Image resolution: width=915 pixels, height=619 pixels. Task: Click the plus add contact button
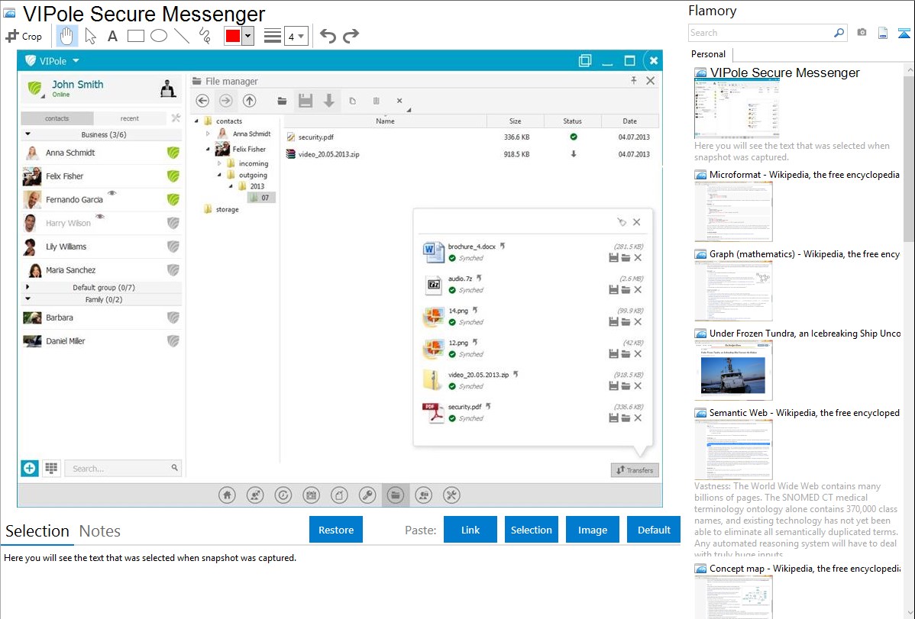[30, 468]
